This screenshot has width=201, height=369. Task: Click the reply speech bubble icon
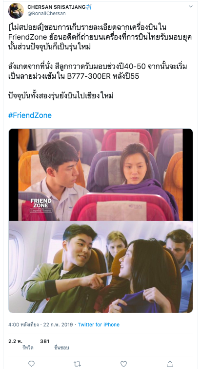pyautogui.click(x=31, y=364)
